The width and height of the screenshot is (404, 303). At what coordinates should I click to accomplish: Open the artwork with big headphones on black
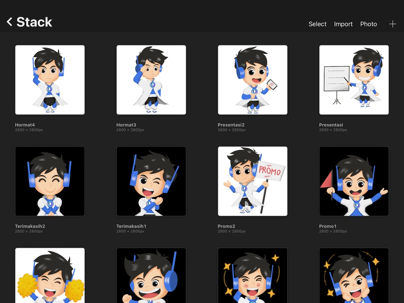point(151,275)
